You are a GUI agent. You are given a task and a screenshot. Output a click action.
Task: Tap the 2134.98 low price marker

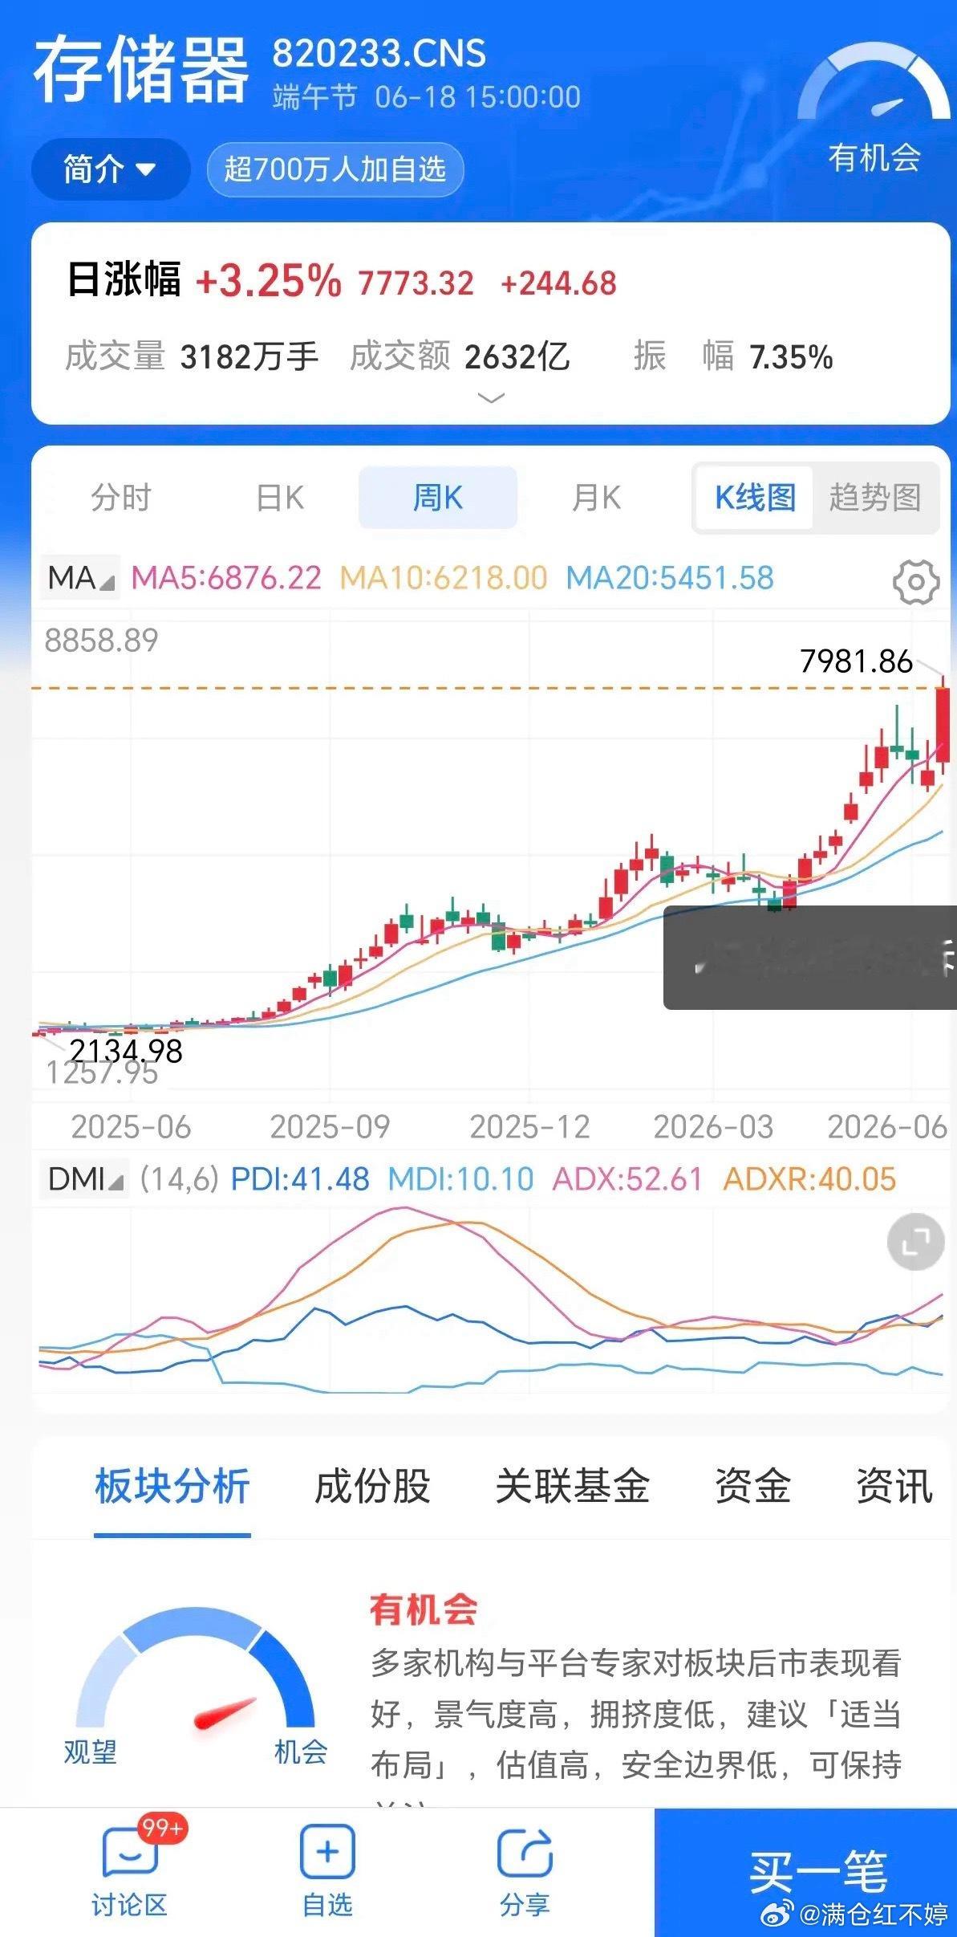point(126,1051)
